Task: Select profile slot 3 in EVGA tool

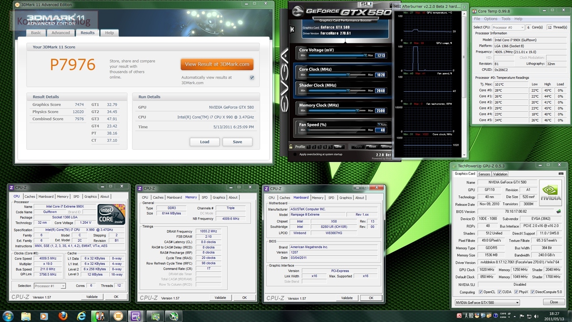Action: click(319, 147)
